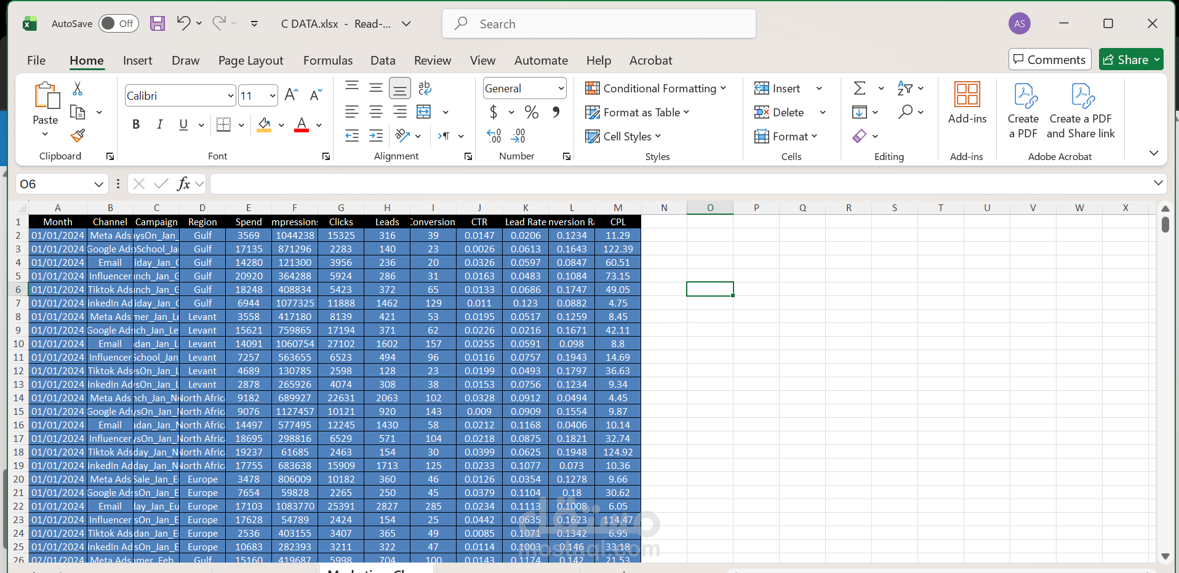Open the Comments pane button
The width and height of the screenshot is (1179, 573).
1050,60
